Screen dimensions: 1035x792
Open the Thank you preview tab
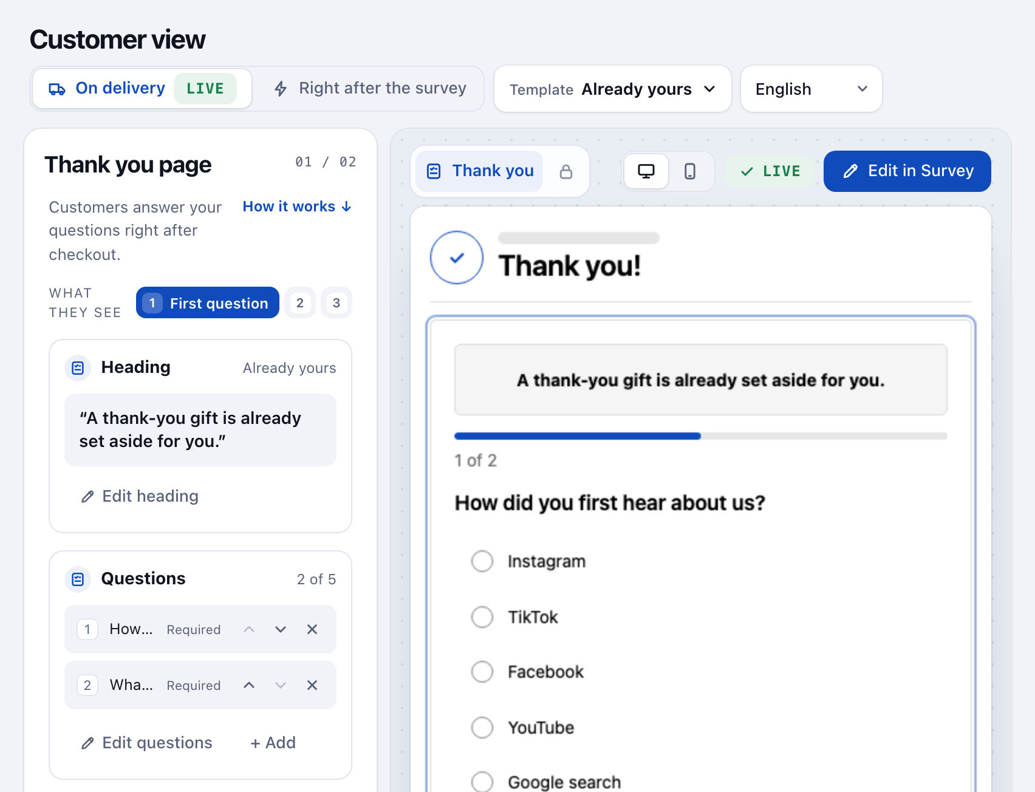click(x=479, y=171)
